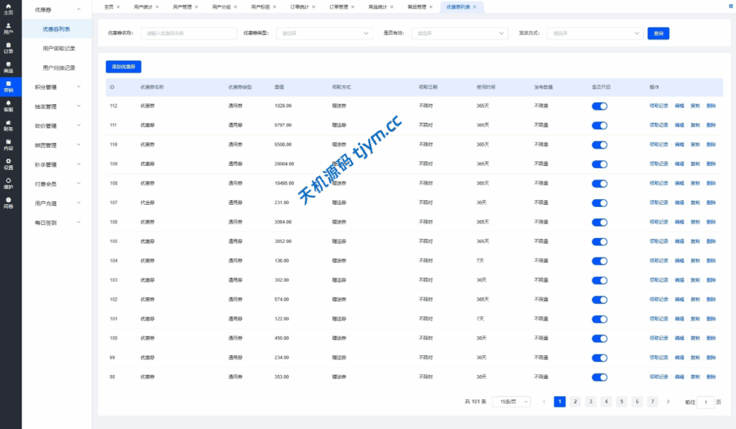This screenshot has width=736, height=429.
Task: Open the 主页 home icon in sidebar
Action: coord(9,9)
